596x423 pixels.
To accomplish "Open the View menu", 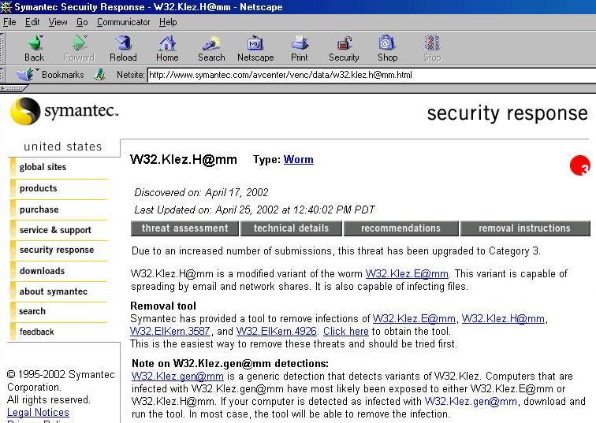I will point(58,22).
